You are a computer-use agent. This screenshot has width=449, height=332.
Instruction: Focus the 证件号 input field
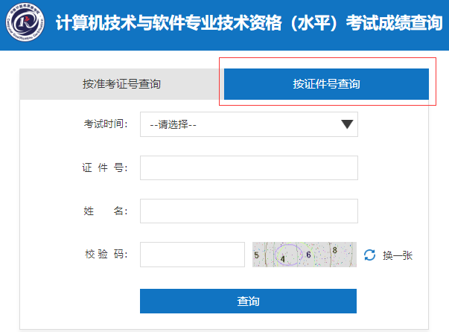249,167
